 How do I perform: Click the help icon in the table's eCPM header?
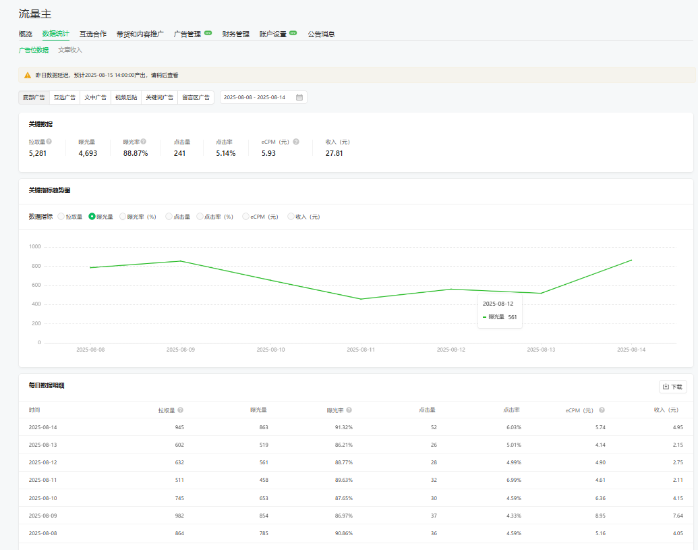[602, 410]
